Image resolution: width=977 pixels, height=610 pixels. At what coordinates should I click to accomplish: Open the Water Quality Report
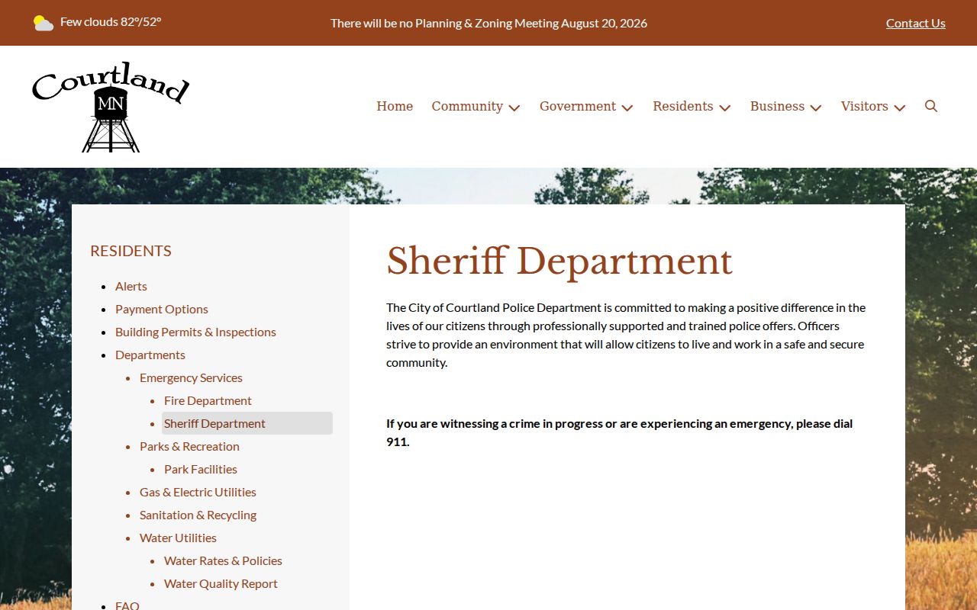point(221,583)
